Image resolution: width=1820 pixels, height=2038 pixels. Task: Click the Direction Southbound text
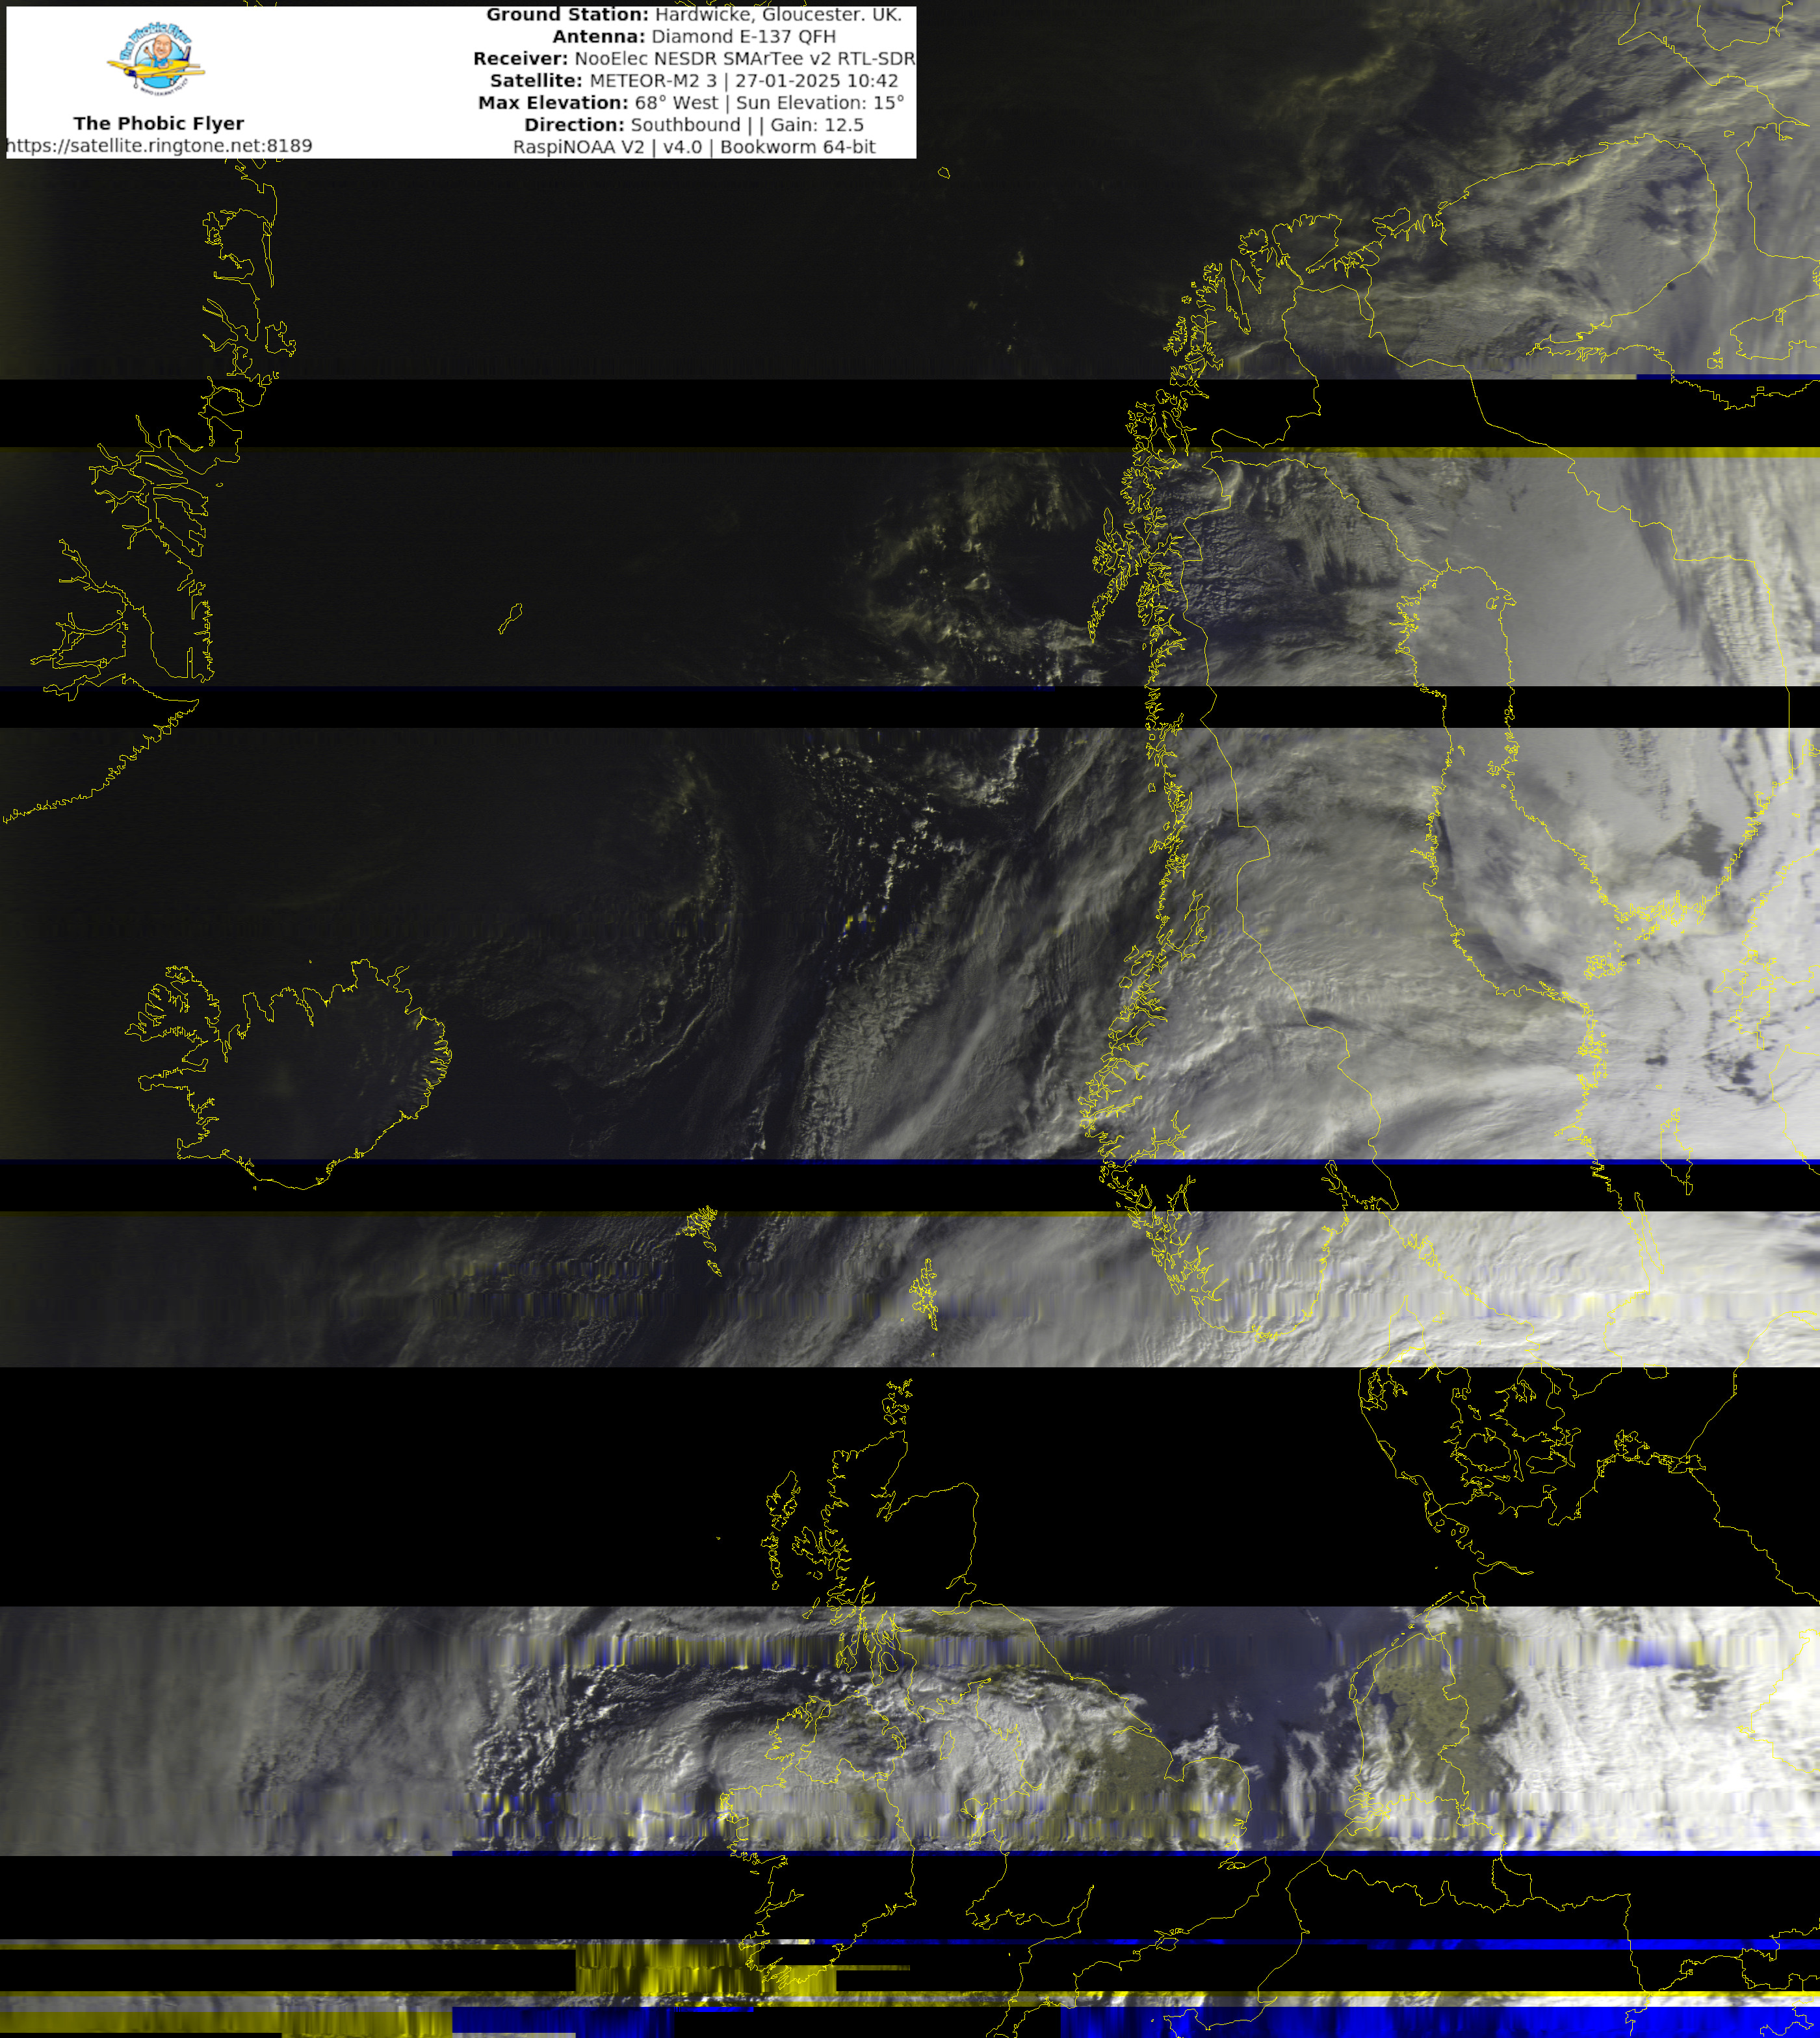[632, 125]
